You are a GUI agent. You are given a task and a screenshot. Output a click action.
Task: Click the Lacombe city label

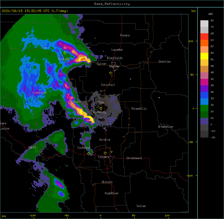coord(117,50)
